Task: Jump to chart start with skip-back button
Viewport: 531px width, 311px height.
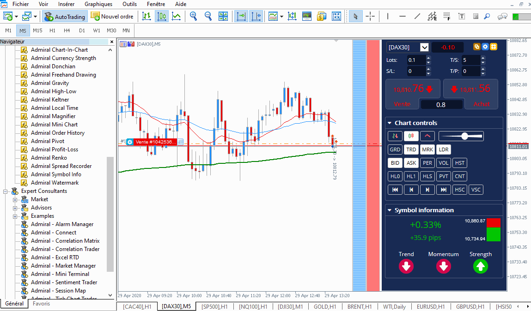Action: click(x=395, y=190)
